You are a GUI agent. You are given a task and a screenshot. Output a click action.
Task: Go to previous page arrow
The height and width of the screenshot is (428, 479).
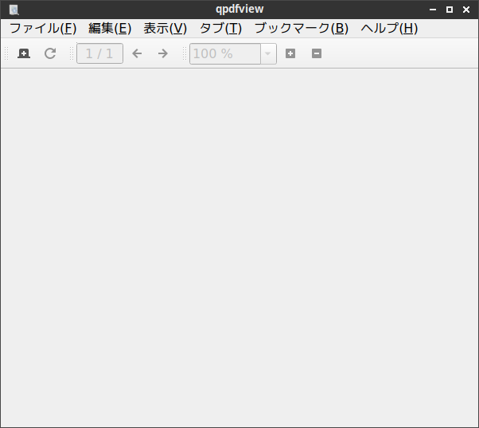click(137, 53)
